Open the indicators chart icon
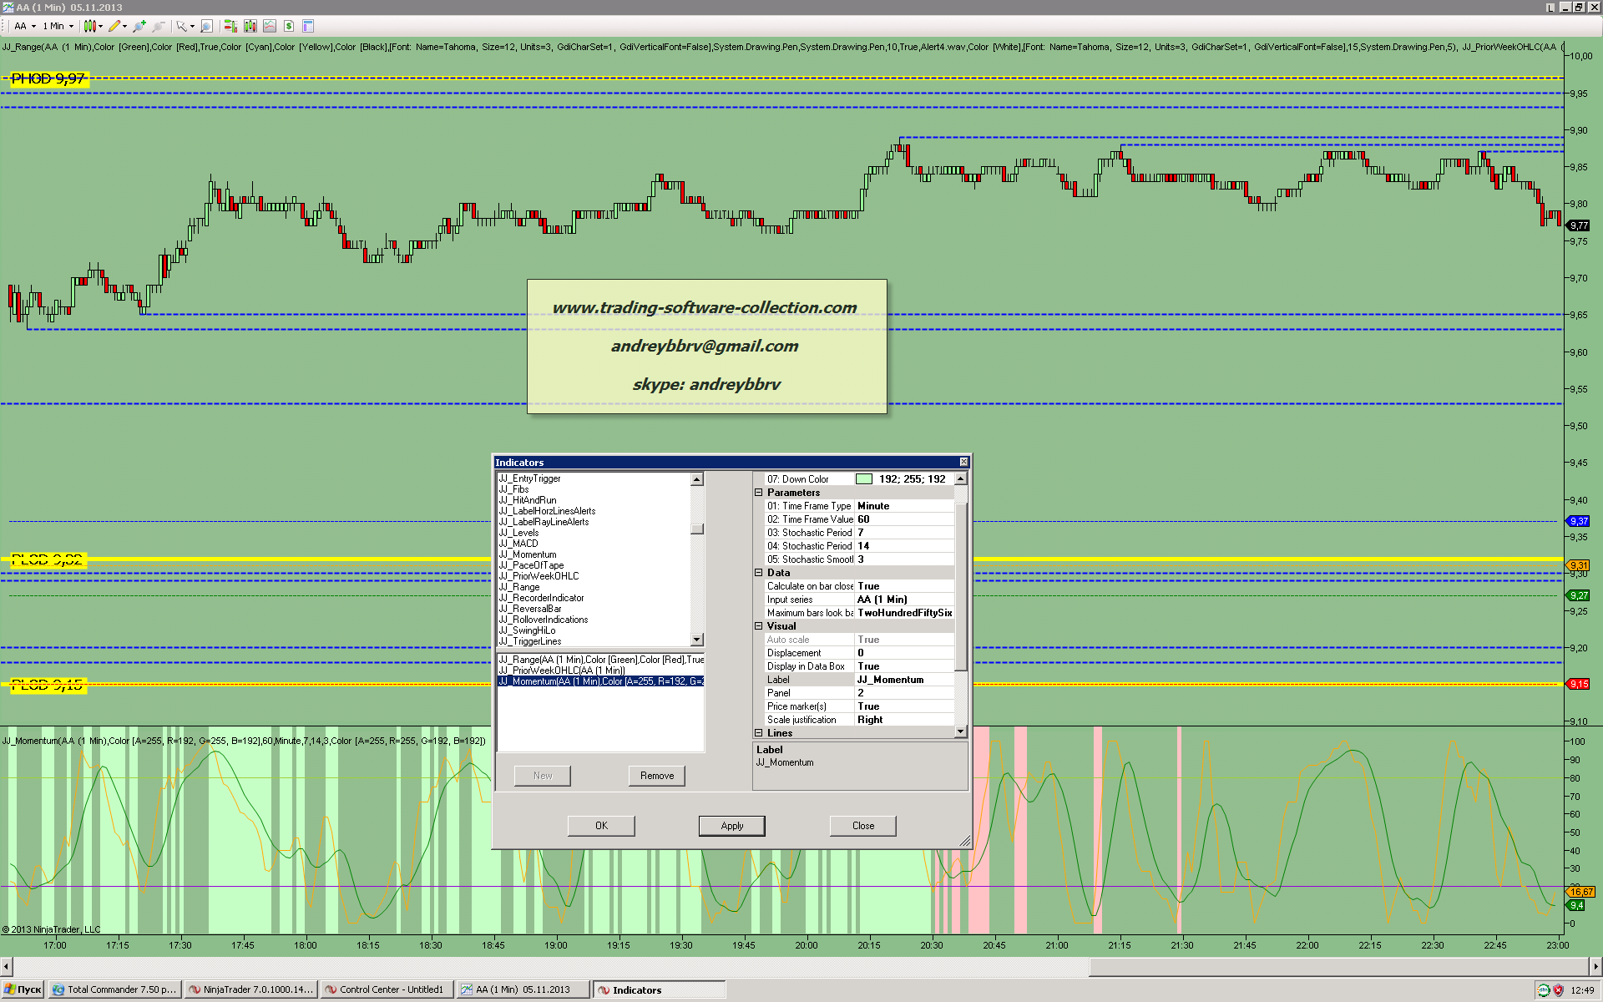Image resolution: width=1603 pixels, height=1002 pixels. pos(269,26)
